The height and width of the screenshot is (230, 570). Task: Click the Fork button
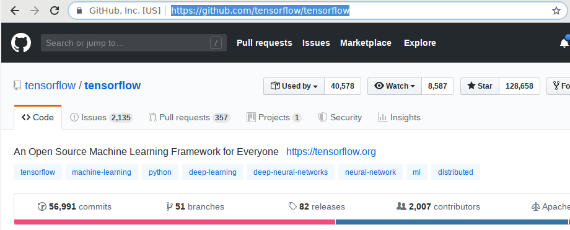[559, 86]
